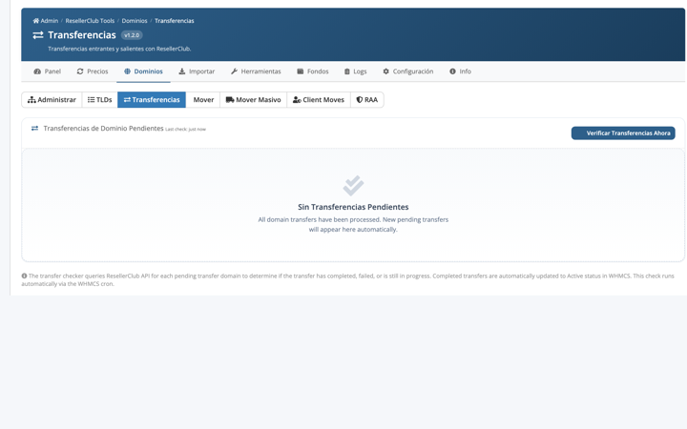Open the Panel tab

click(x=48, y=71)
